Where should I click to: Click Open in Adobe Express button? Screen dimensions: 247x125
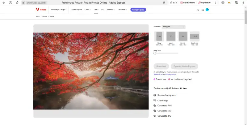184,66
